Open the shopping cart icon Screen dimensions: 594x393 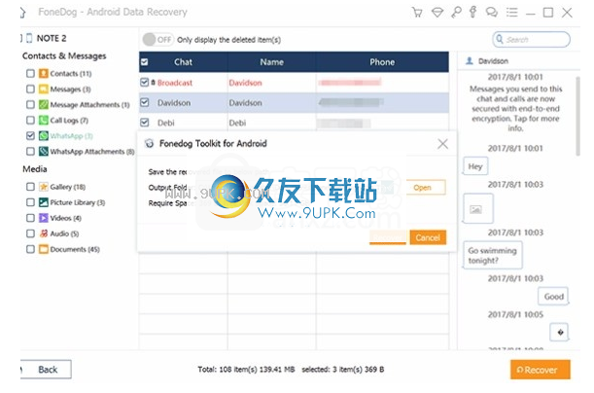pos(417,13)
